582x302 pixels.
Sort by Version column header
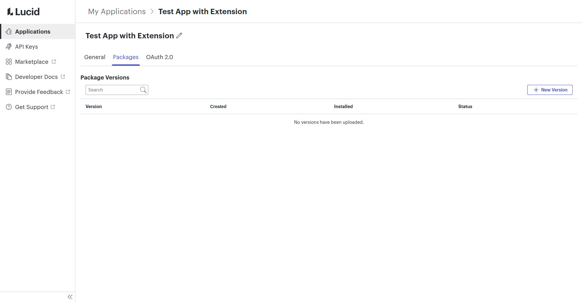94,107
